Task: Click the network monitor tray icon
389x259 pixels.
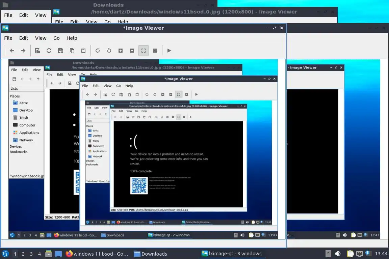Action: pyautogui.click(x=360, y=254)
